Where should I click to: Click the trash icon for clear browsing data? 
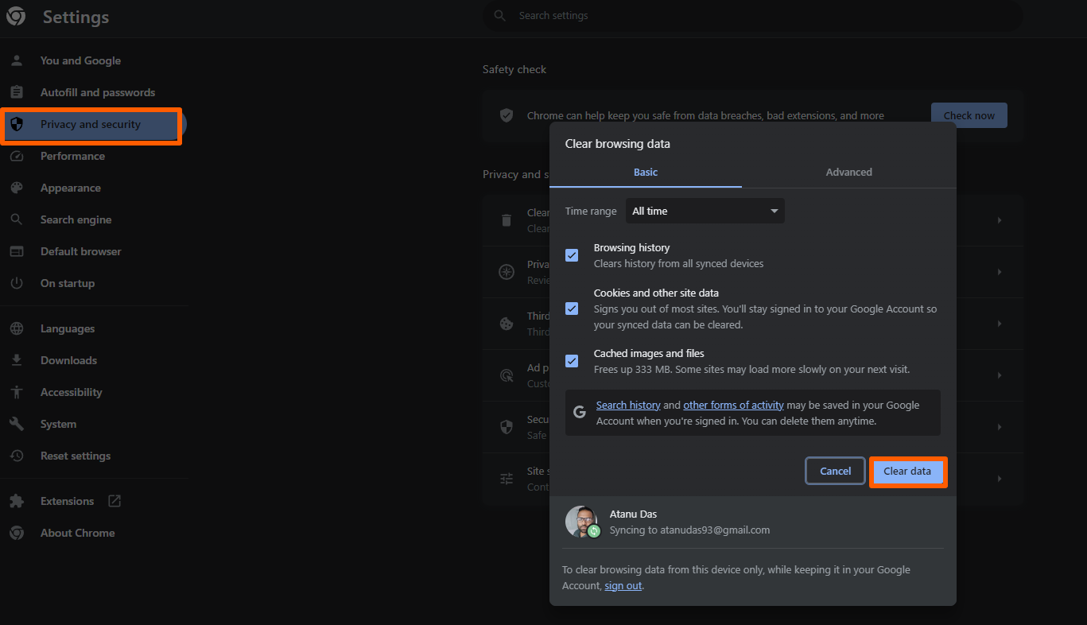click(x=507, y=220)
